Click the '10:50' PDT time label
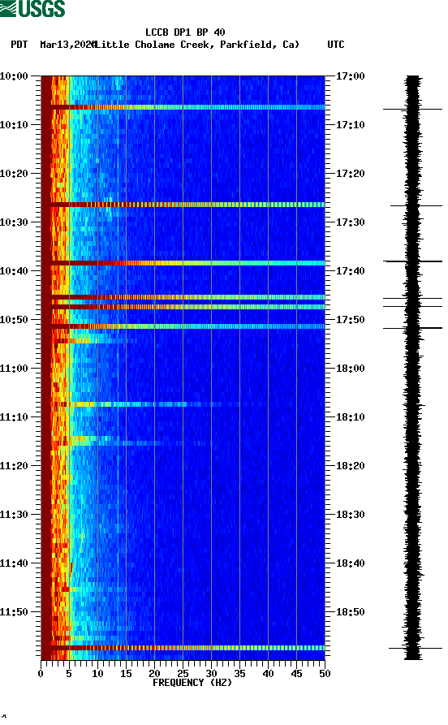The image size is (448, 725). 14,320
